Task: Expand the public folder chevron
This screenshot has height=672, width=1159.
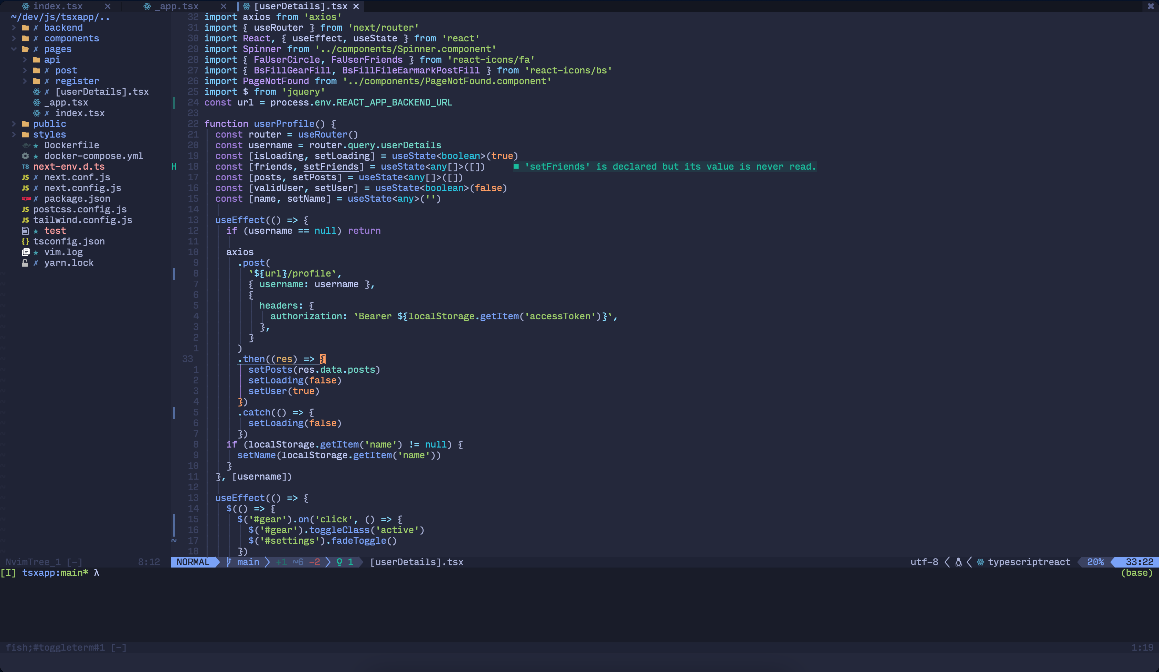Action: pyautogui.click(x=14, y=124)
